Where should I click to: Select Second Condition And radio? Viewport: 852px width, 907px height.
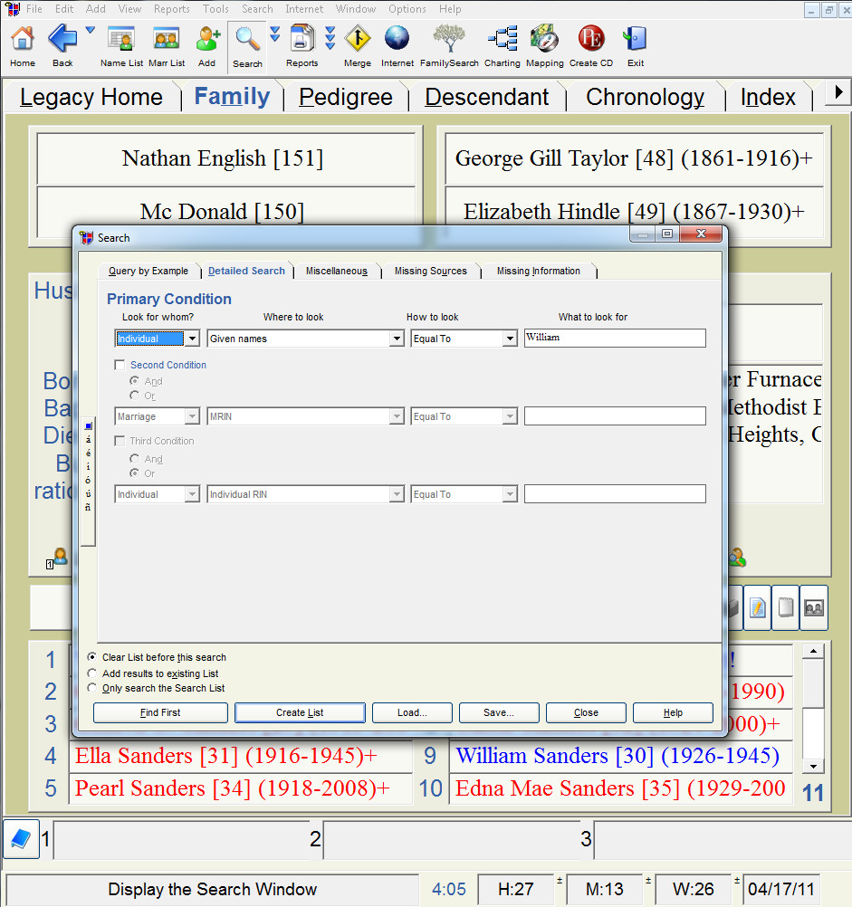pyautogui.click(x=134, y=380)
